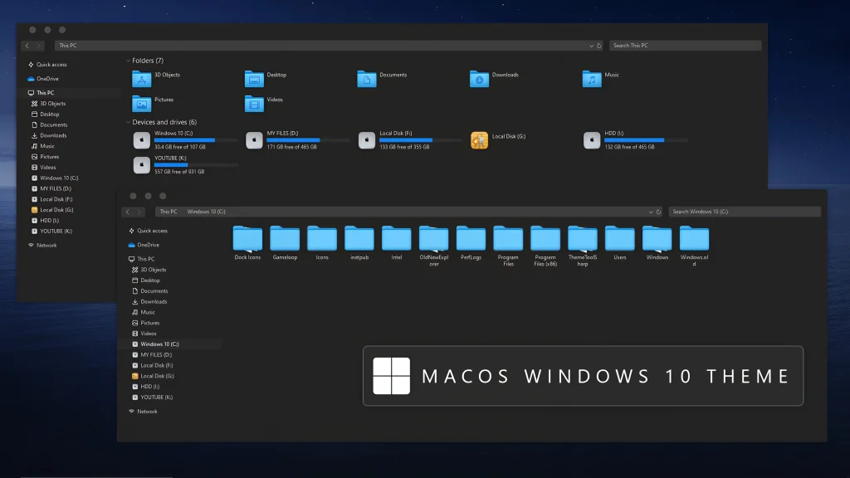Select the HDD (I:) drive icon
This screenshot has width=850, height=478.
(591, 140)
